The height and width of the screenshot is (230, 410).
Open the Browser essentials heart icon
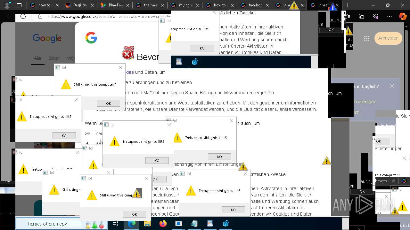pyautogui.click(x=375, y=16)
